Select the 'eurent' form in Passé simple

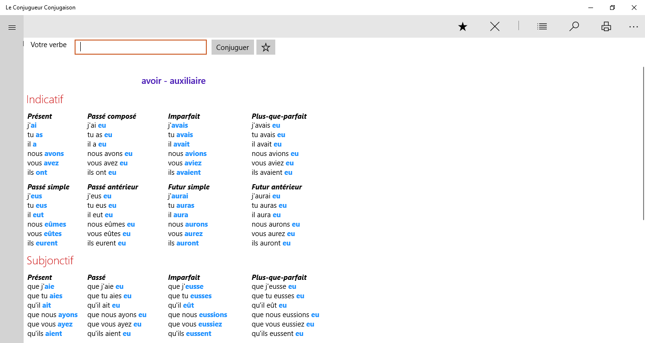click(x=46, y=243)
